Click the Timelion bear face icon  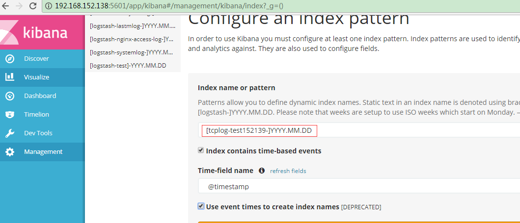tap(10, 115)
